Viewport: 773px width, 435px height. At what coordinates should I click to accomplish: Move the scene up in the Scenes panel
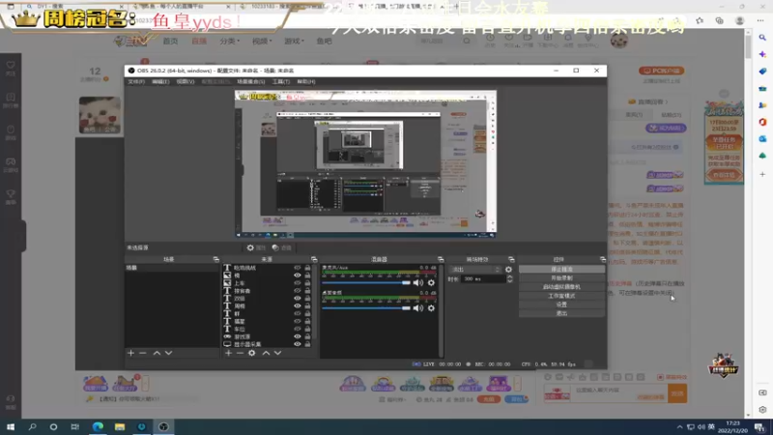(x=157, y=353)
